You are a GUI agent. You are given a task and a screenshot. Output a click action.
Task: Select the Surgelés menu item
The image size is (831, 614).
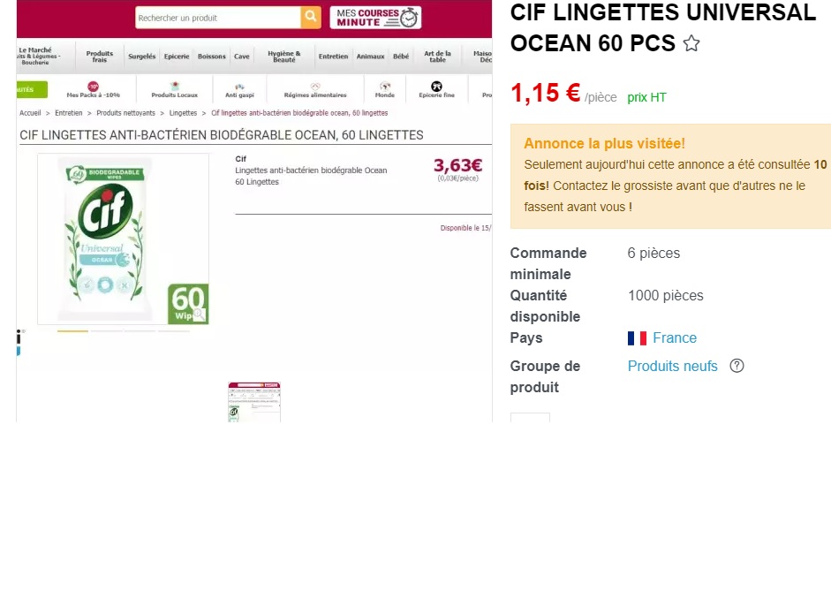[142, 57]
